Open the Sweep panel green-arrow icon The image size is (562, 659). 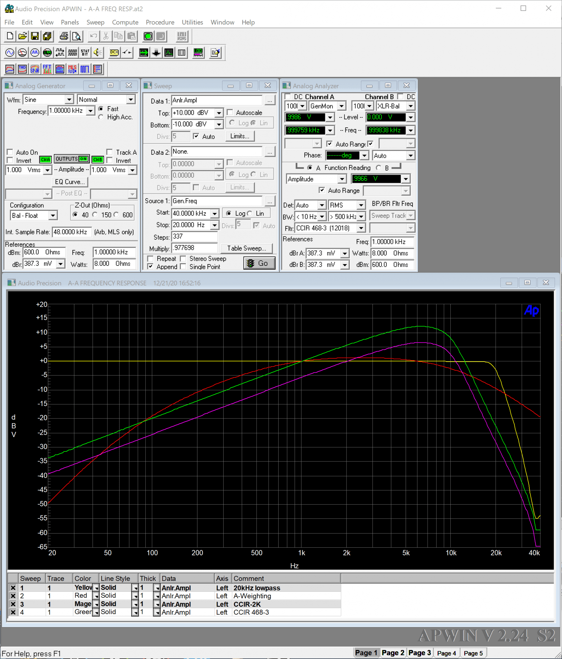coord(143,52)
